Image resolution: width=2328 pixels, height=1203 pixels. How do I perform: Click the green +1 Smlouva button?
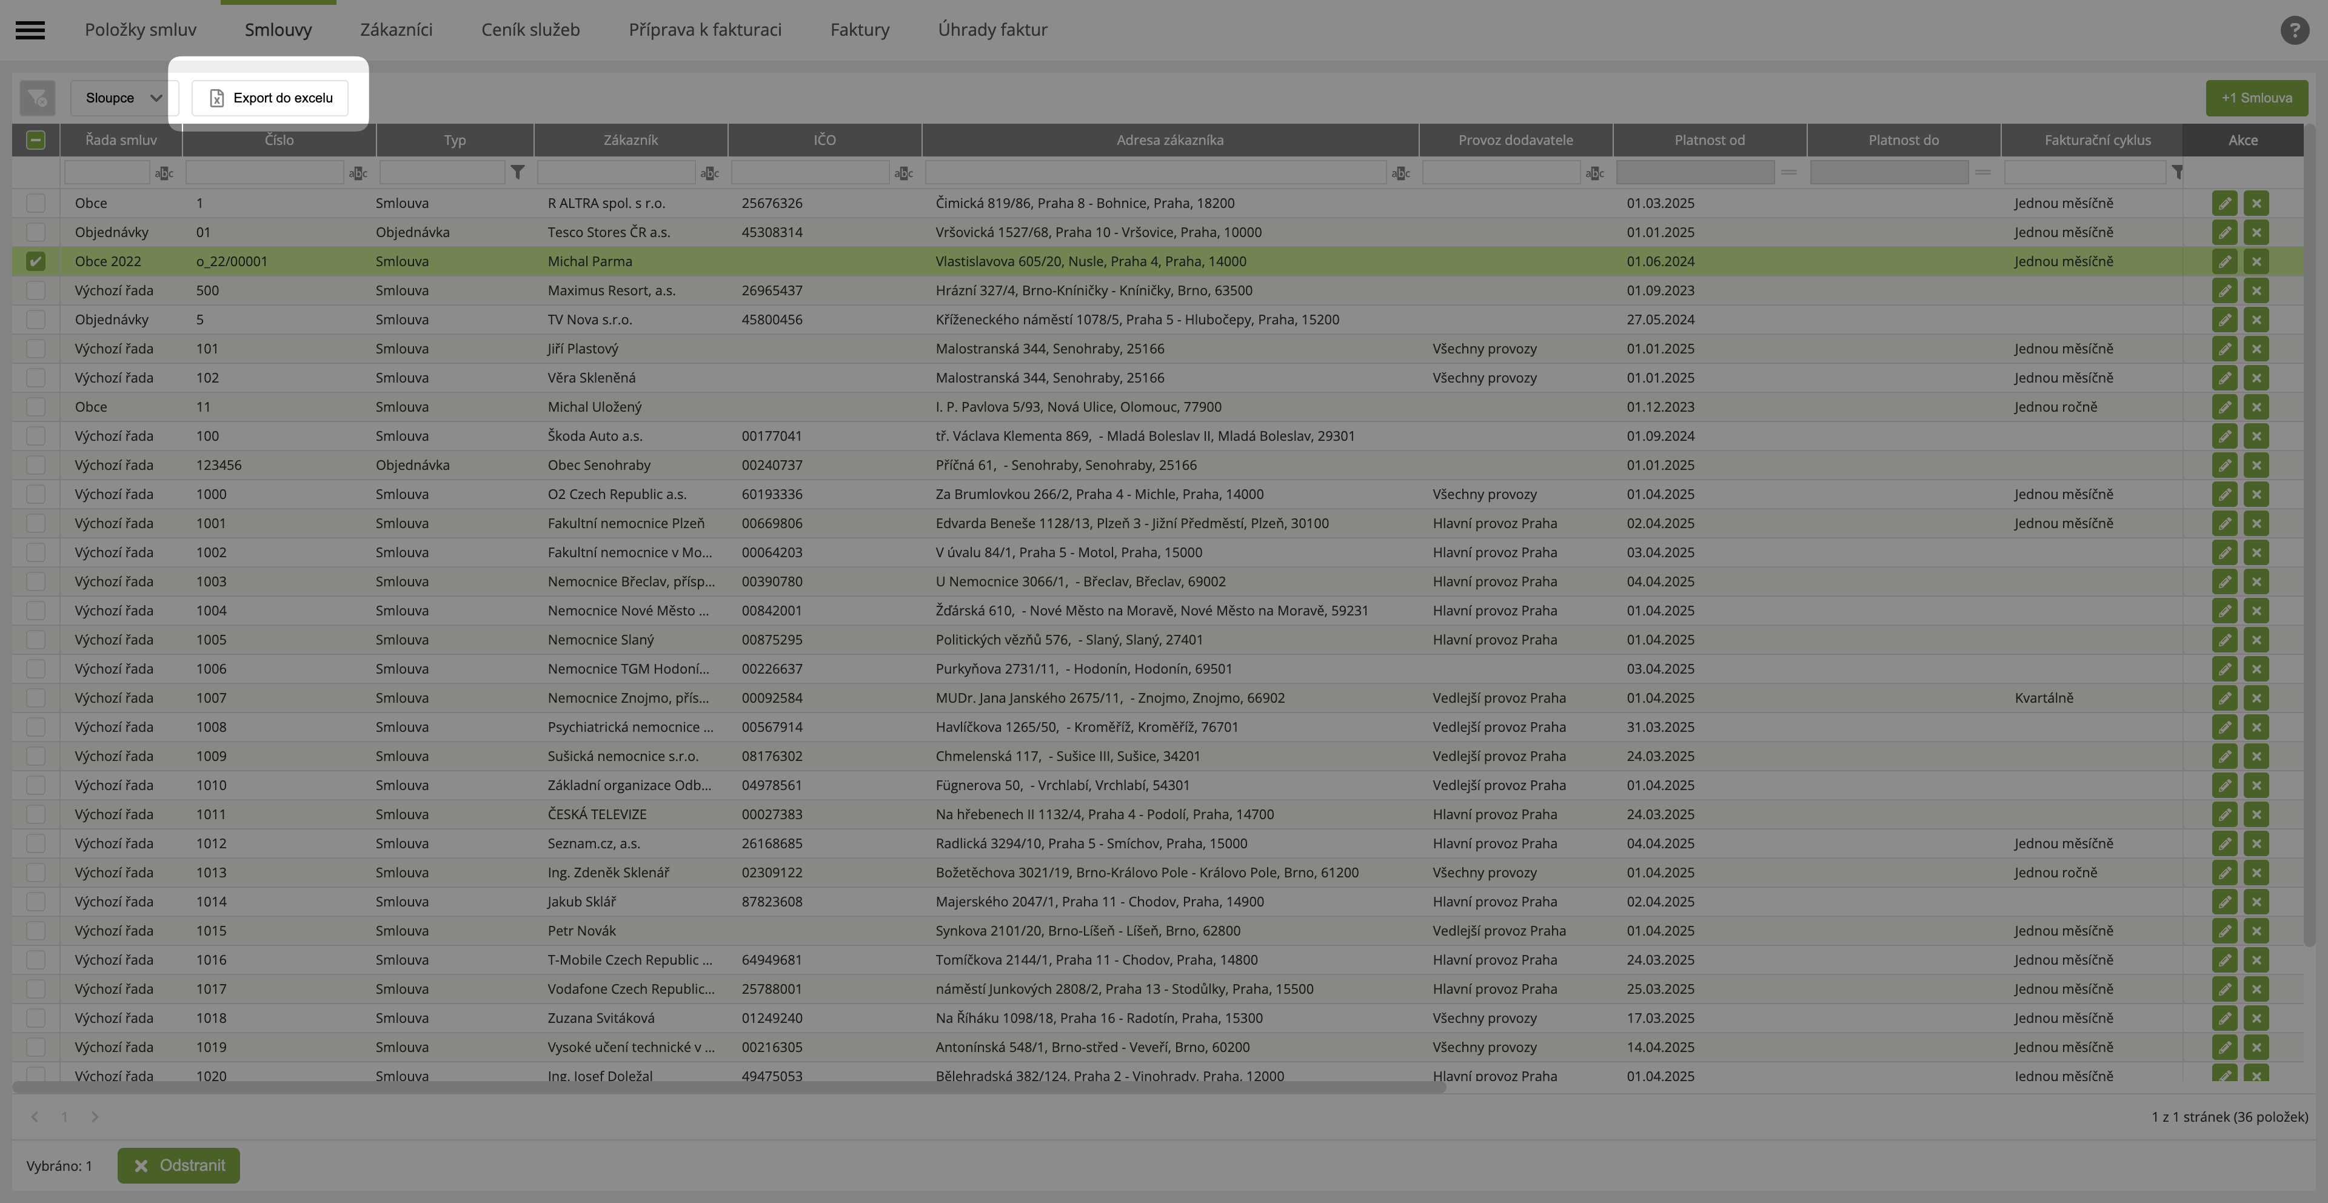[2256, 98]
